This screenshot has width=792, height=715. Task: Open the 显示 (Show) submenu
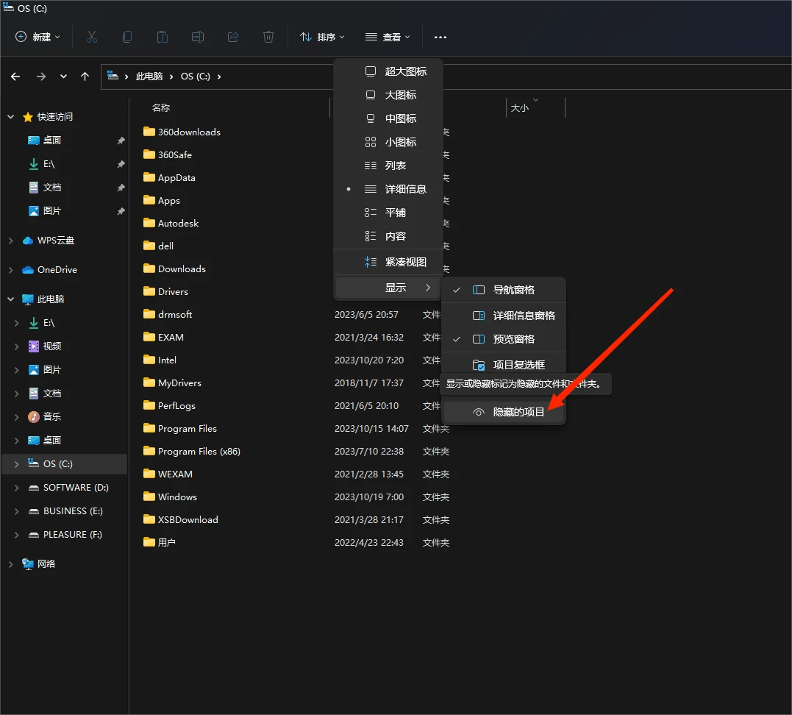pyautogui.click(x=388, y=288)
